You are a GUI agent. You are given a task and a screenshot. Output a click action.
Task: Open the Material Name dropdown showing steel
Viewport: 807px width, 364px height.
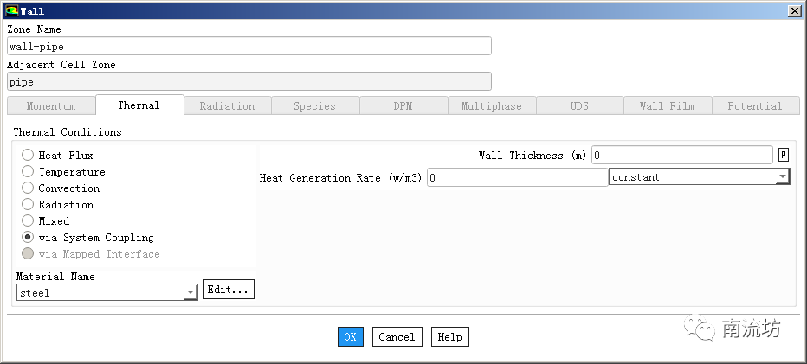pos(107,292)
